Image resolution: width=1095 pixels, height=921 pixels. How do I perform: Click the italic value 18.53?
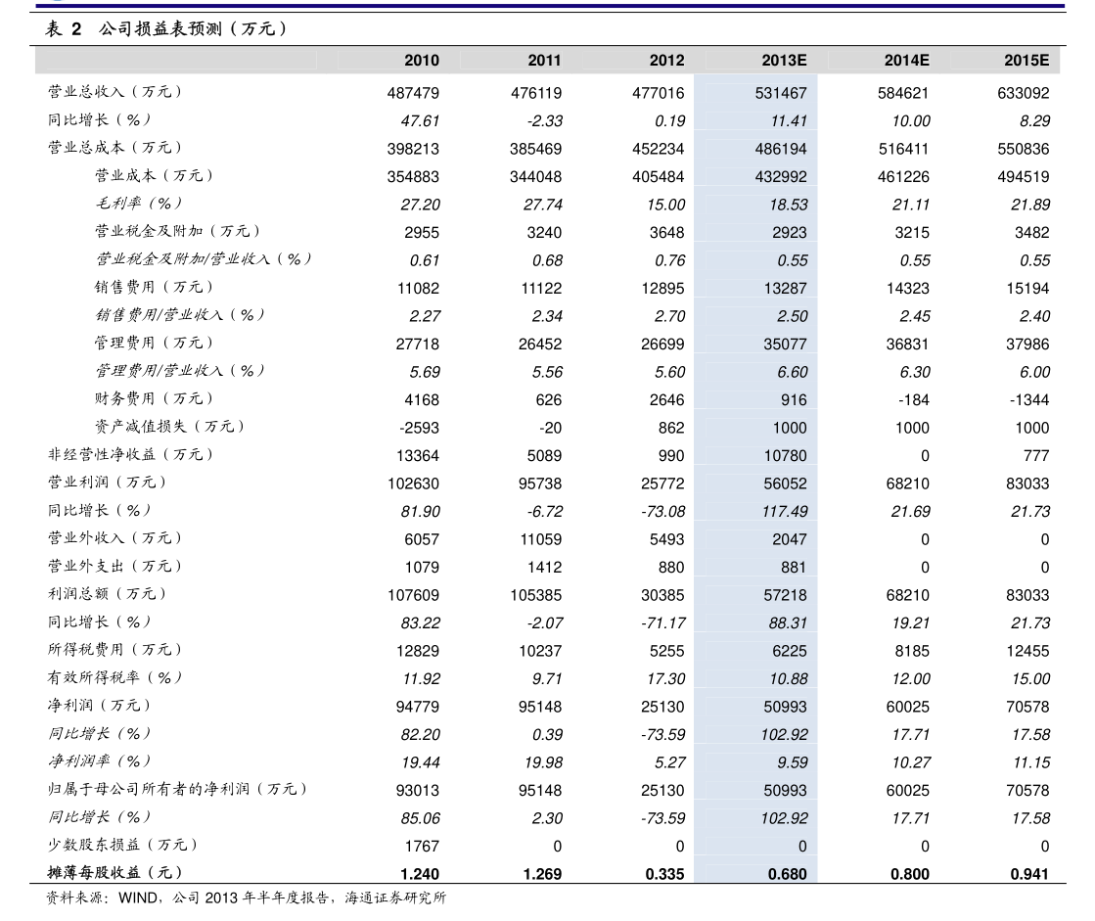[x=788, y=205]
